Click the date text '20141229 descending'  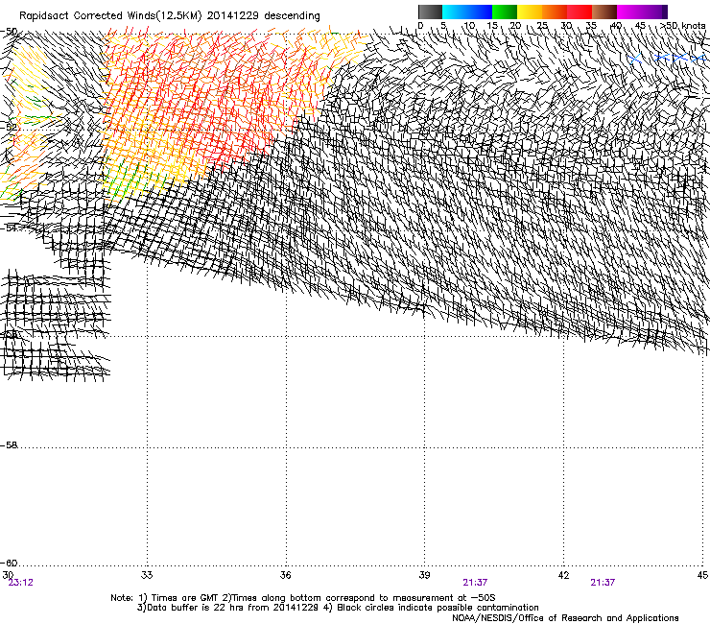click(x=263, y=16)
